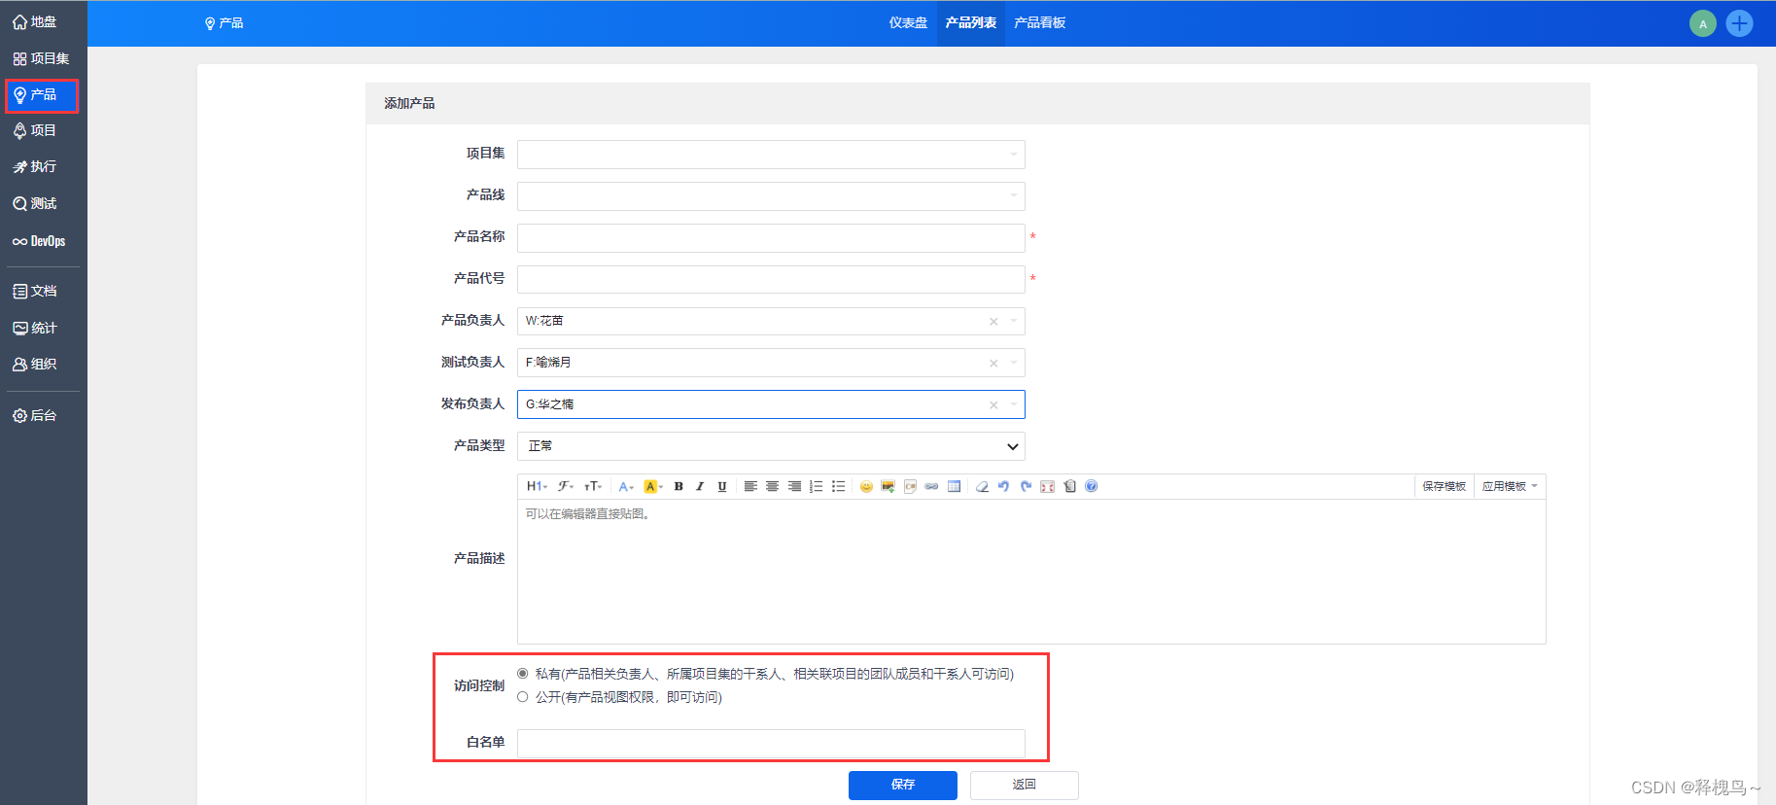Open the 测试负责人 dropdown showing F:喻端月
Viewport: 1776px width, 805px height.
coord(771,363)
